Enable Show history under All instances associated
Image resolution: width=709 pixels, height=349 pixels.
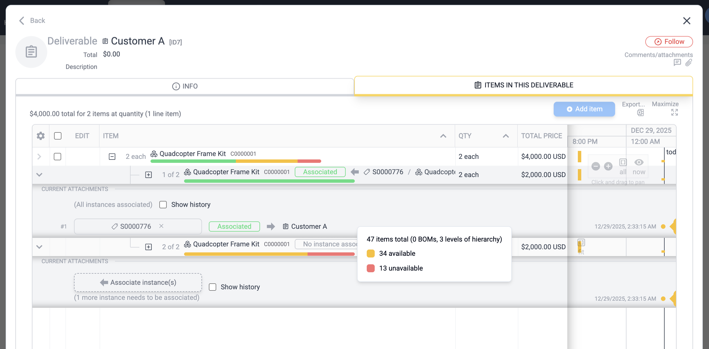163,205
